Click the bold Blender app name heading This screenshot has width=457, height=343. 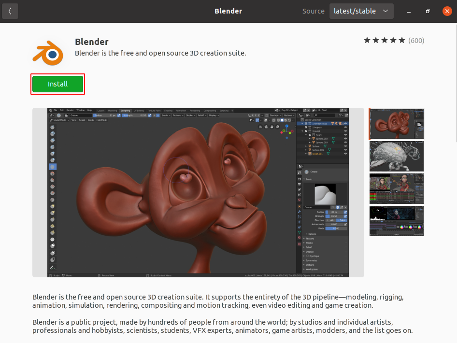click(x=91, y=42)
